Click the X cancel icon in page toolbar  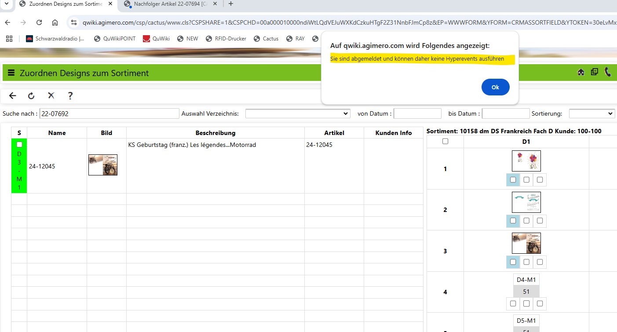(x=51, y=96)
